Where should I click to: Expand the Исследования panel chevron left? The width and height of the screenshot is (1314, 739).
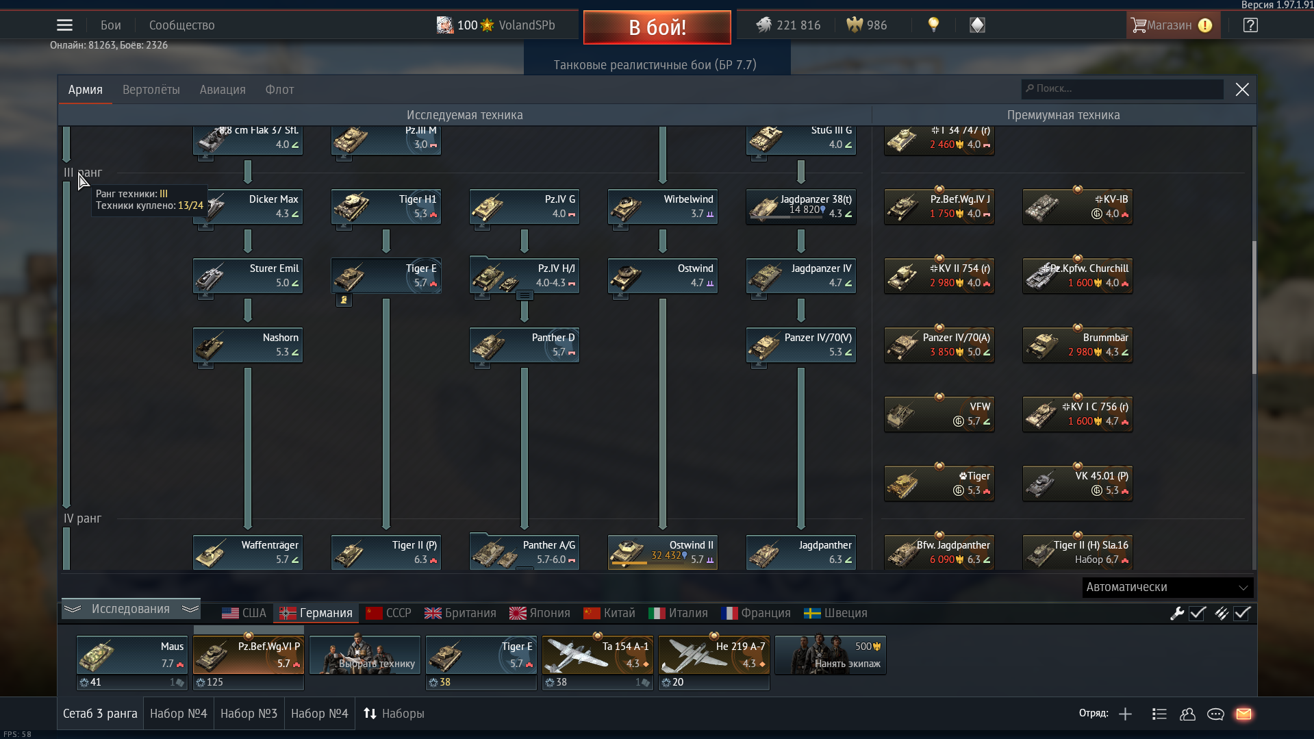coord(73,608)
